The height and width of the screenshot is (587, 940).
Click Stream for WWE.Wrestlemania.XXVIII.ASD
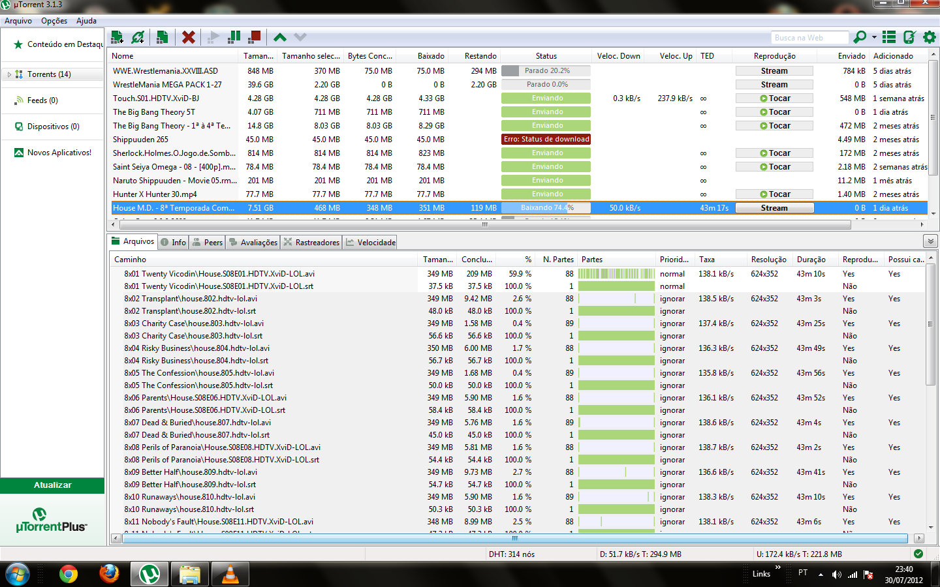click(774, 71)
